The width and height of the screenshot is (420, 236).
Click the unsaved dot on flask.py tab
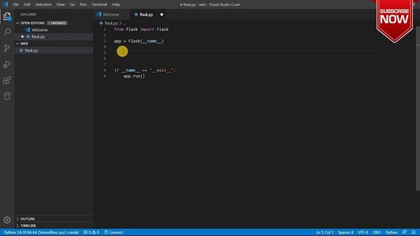click(161, 14)
